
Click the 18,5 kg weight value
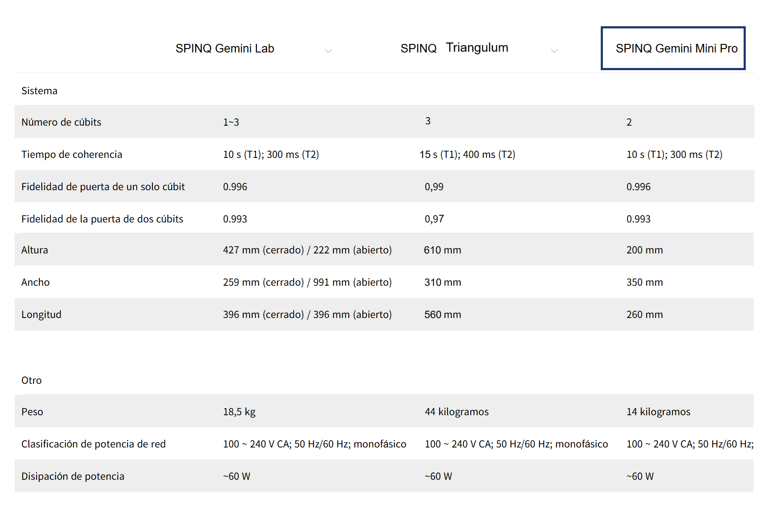(x=239, y=412)
